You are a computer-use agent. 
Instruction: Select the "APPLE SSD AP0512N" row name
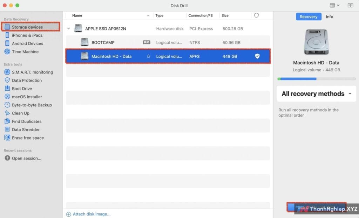[106, 29]
